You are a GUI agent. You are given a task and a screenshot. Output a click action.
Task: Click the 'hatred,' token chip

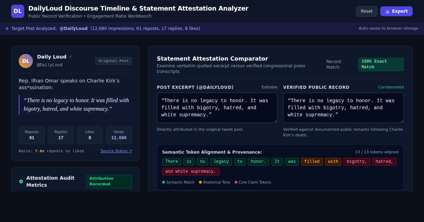384,162
